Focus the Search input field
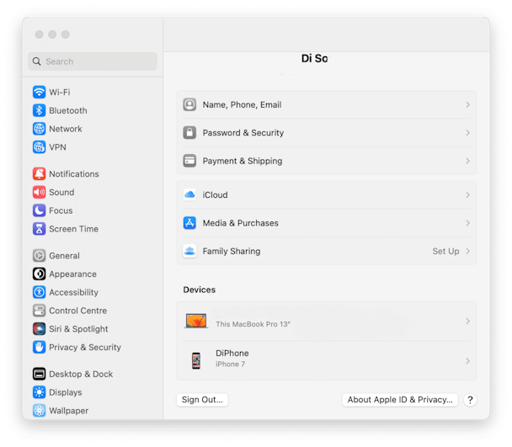This screenshot has height=447, width=512. (93, 61)
